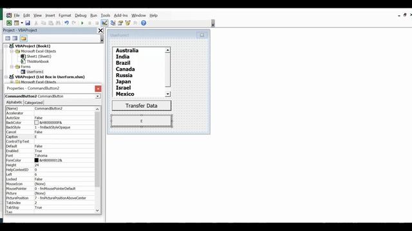Image resolution: width=412 pixels, height=231 pixels.
Task: Open the Insert UserForm dropdown arrow
Action: click(x=22, y=23)
